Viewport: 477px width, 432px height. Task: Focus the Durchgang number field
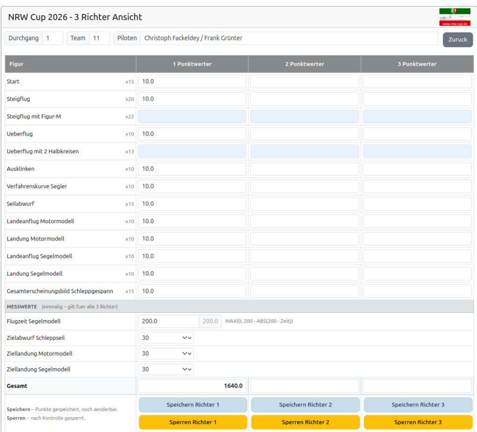point(53,38)
